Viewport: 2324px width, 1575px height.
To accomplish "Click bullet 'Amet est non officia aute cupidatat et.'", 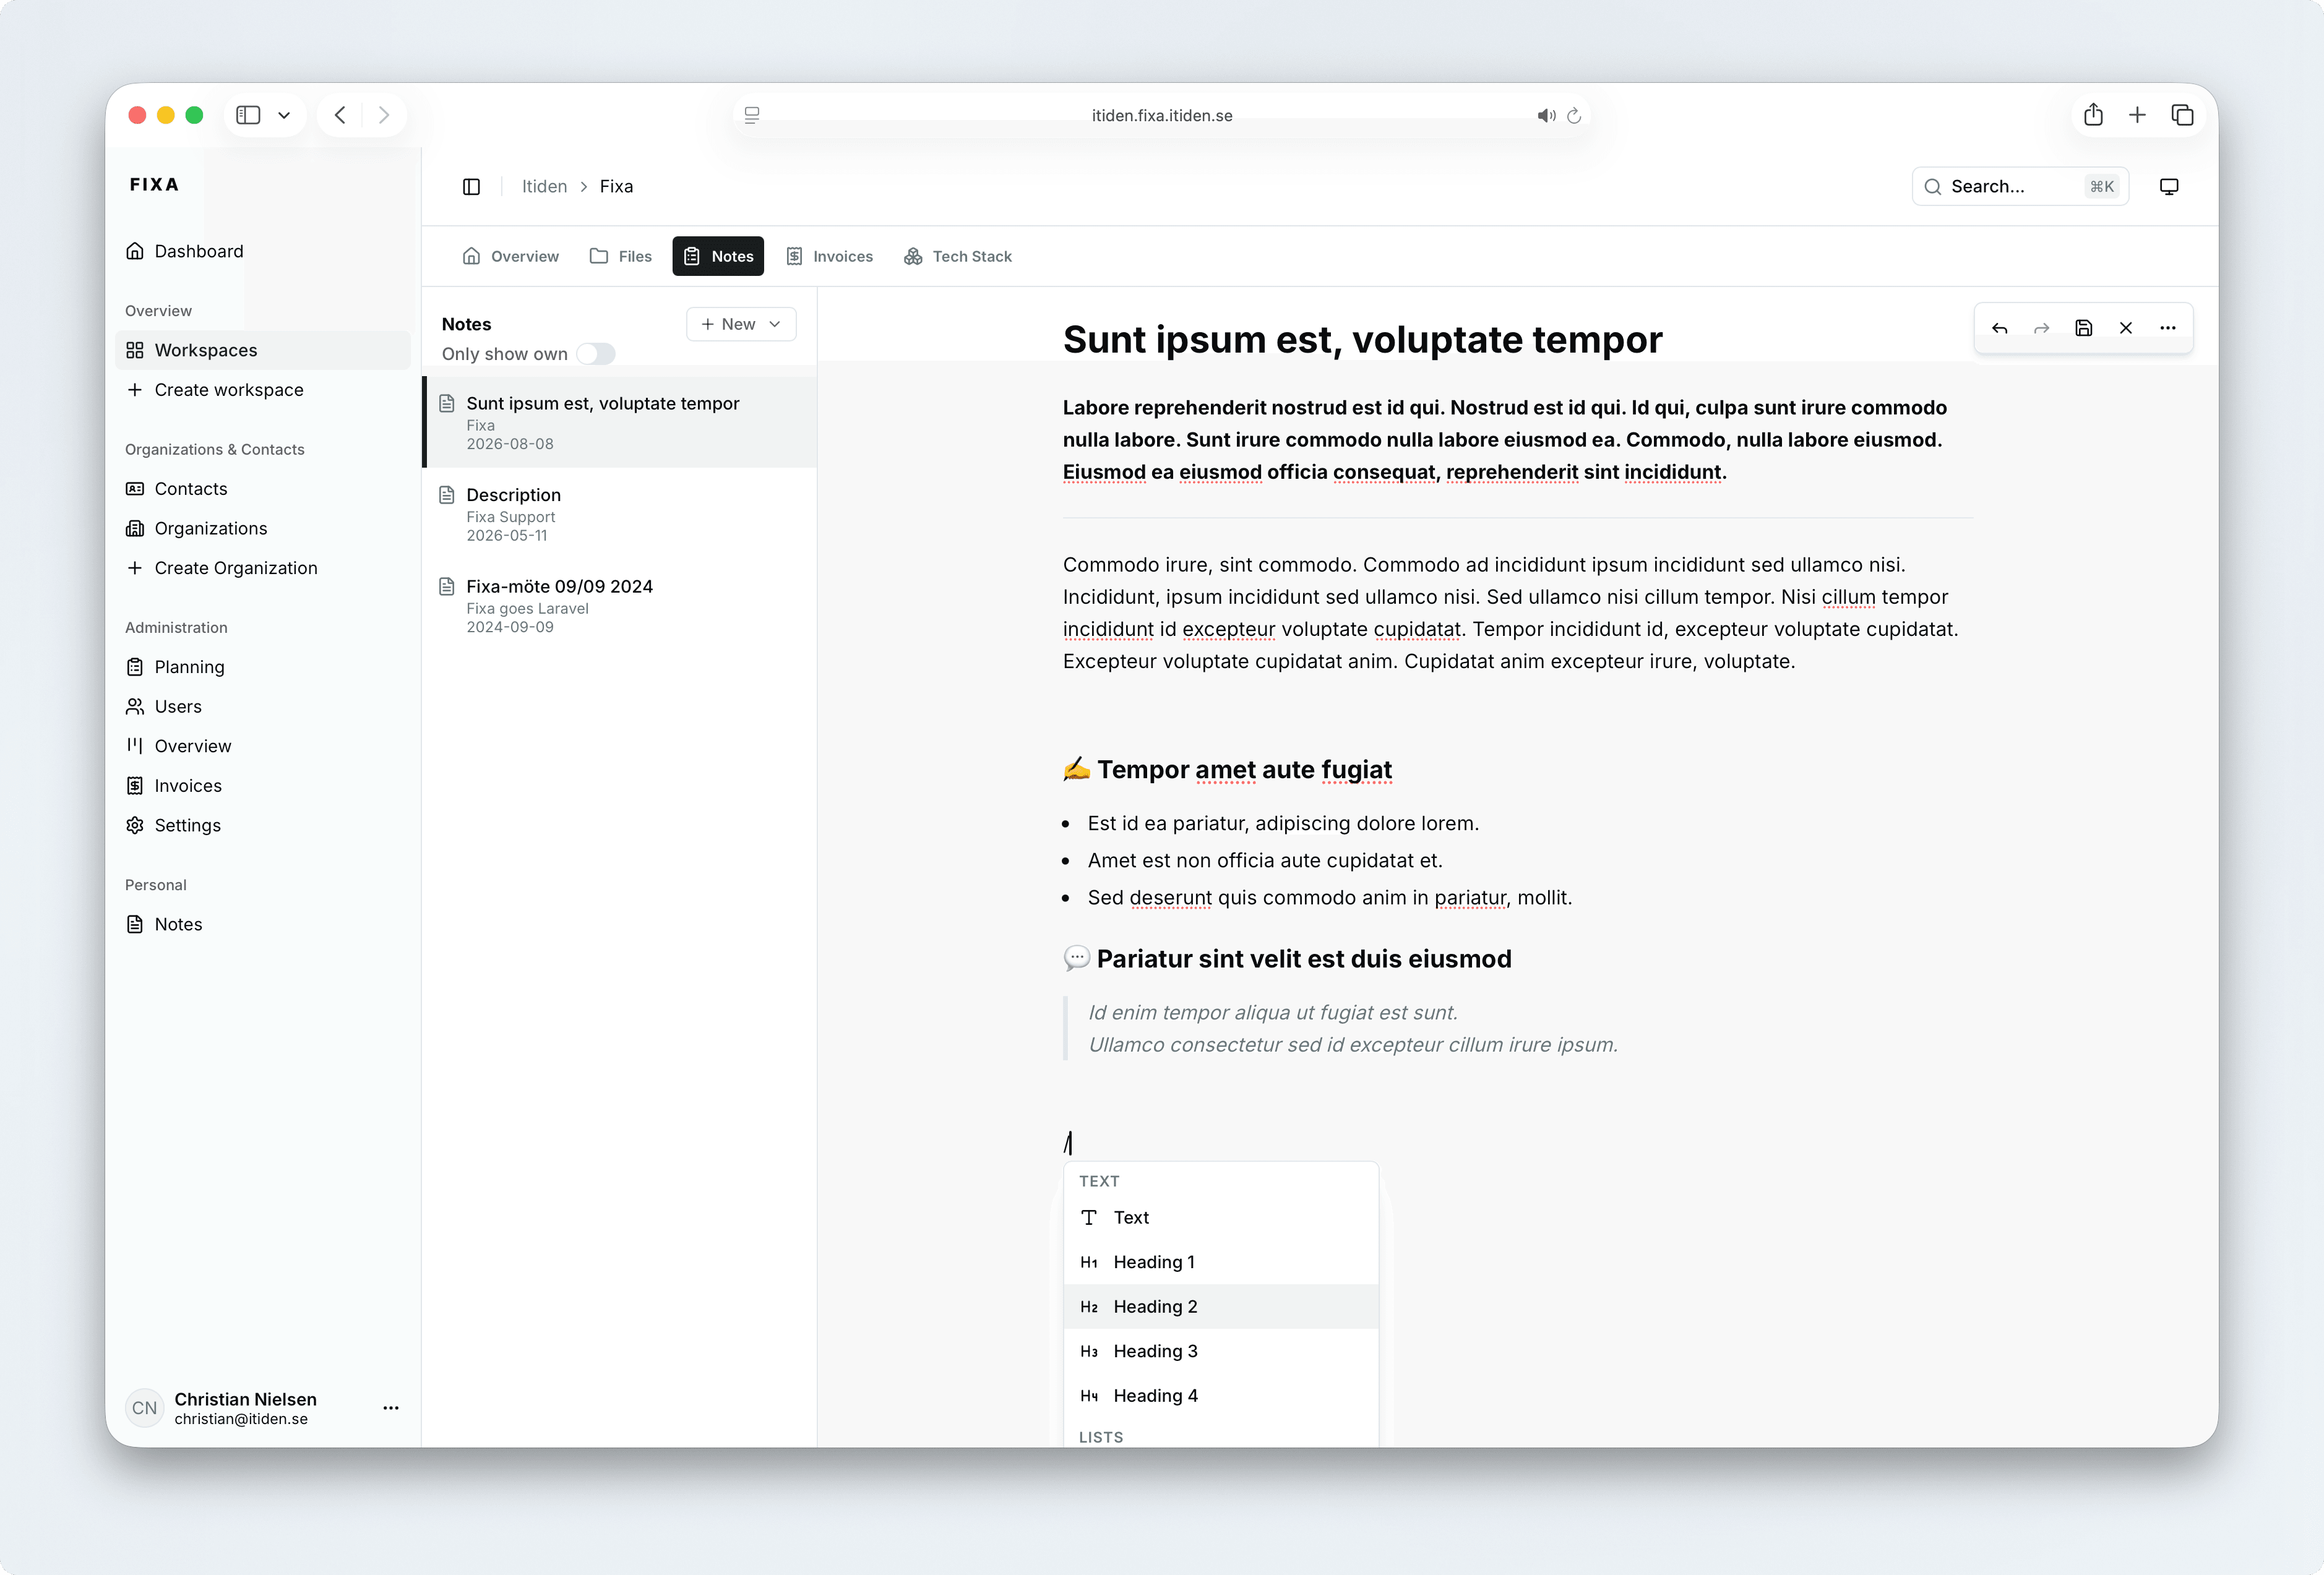I will pos(1265,861).
